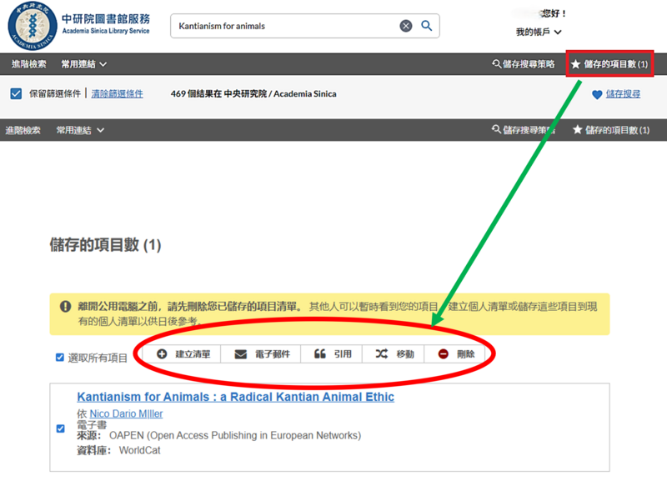
Task: Delete items using the 刪除 minus icon
Action: (443, 353)
